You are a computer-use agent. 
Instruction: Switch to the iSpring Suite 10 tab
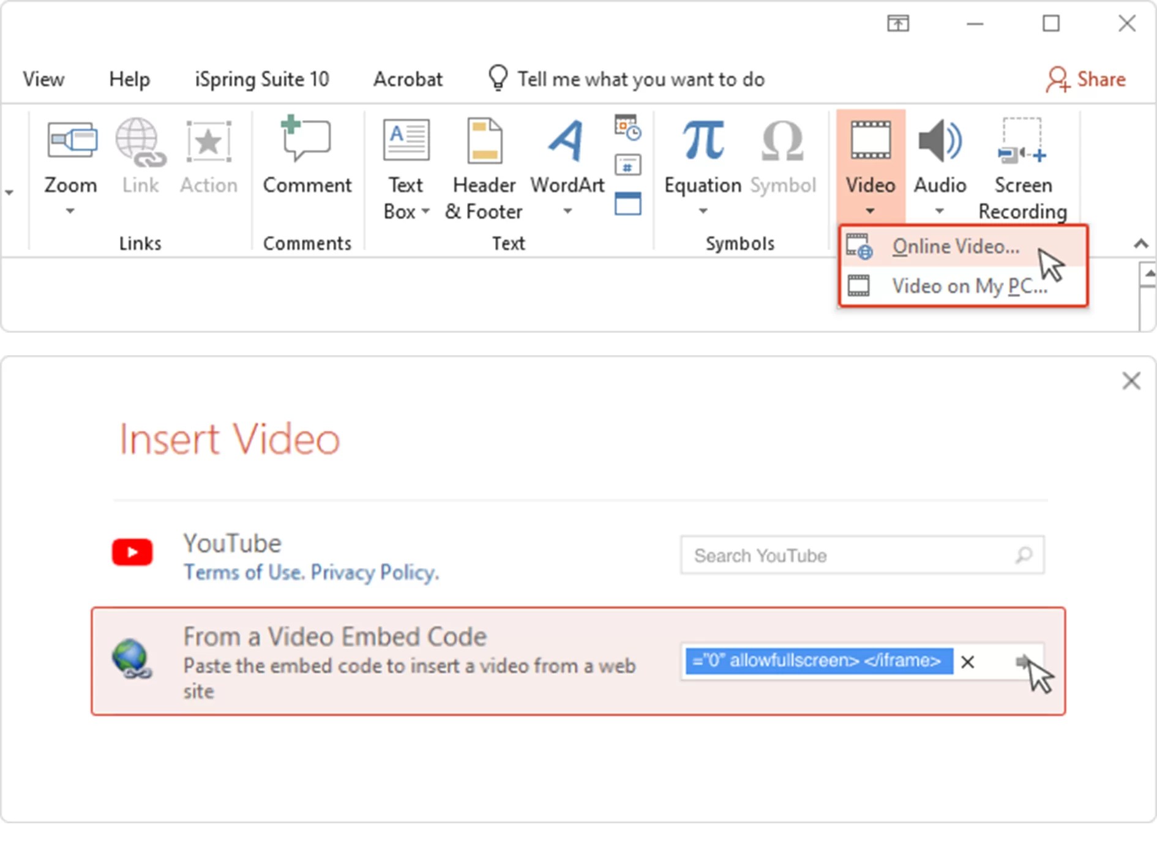(261, 78)
